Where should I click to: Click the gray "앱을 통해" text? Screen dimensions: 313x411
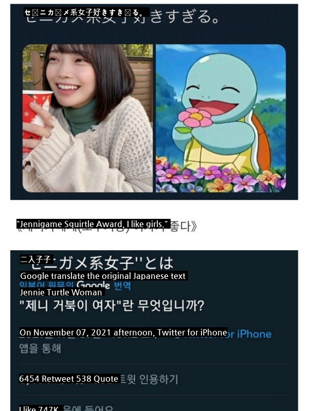point(40,348)
